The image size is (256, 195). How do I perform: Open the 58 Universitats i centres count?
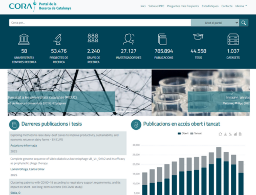tap(24, 51)
